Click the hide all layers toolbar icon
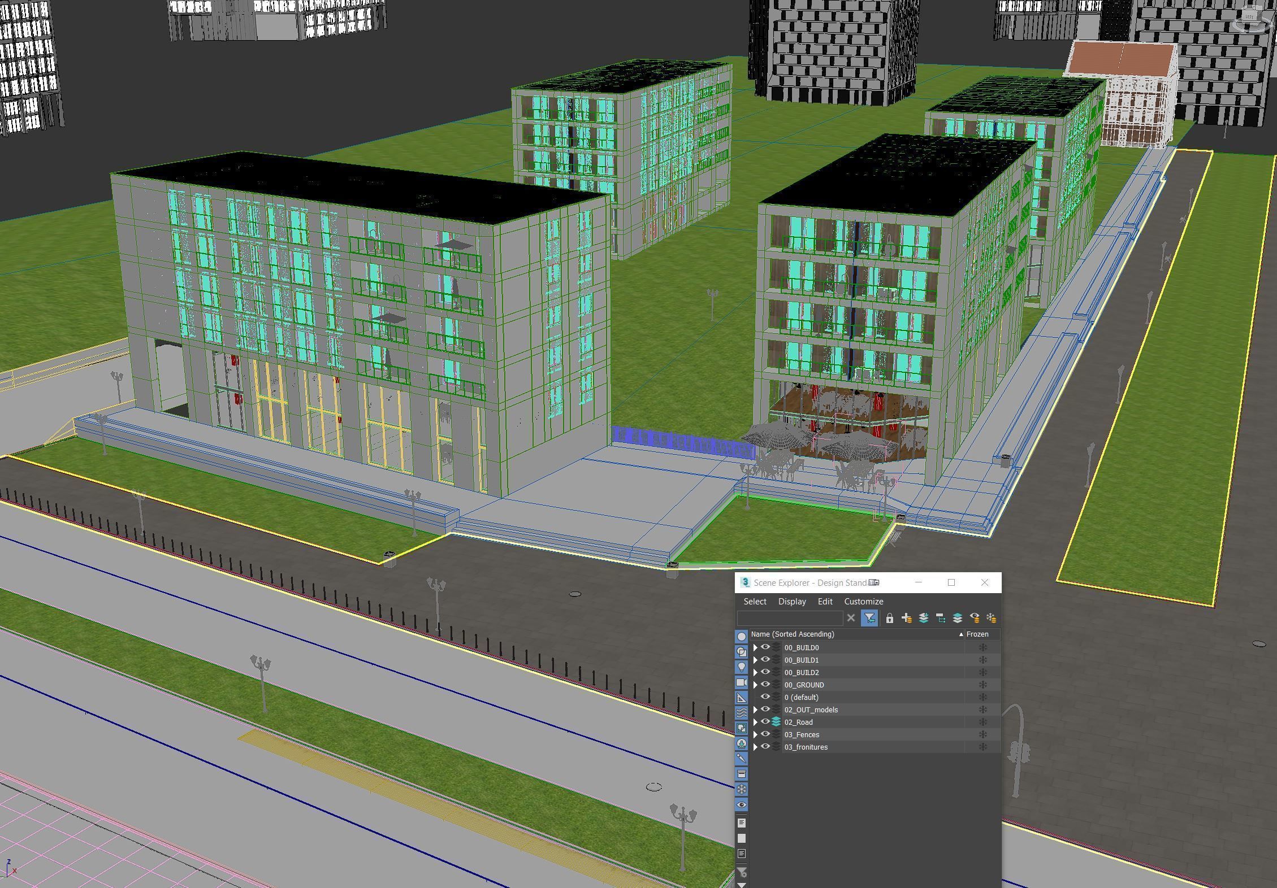1277x888 pixels. (974, 618)
